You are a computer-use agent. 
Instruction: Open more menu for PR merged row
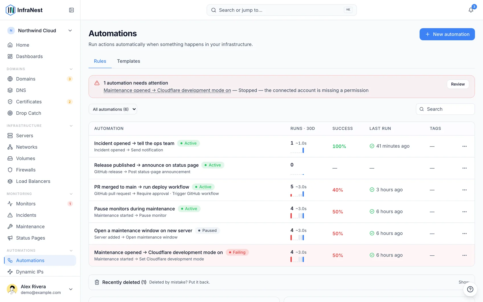pos(464,190)
